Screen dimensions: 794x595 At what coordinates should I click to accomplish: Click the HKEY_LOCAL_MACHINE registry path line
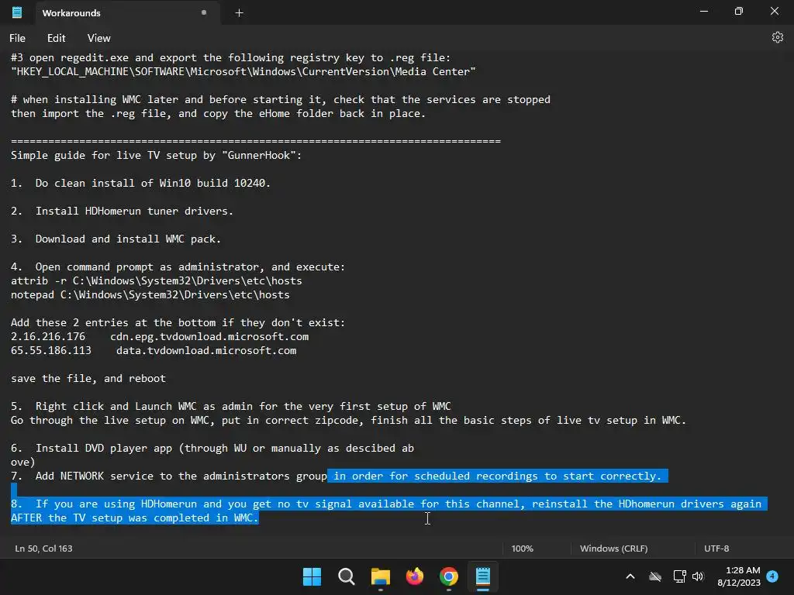(x=243, y=71)
